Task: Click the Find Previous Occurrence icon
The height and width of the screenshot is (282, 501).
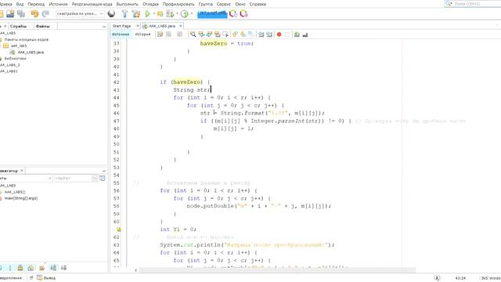Action: (x=201, y=34)
